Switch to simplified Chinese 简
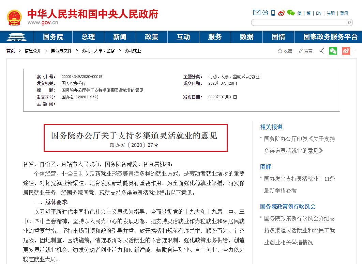Screen dimensions: 362x264 click(299, 13)
